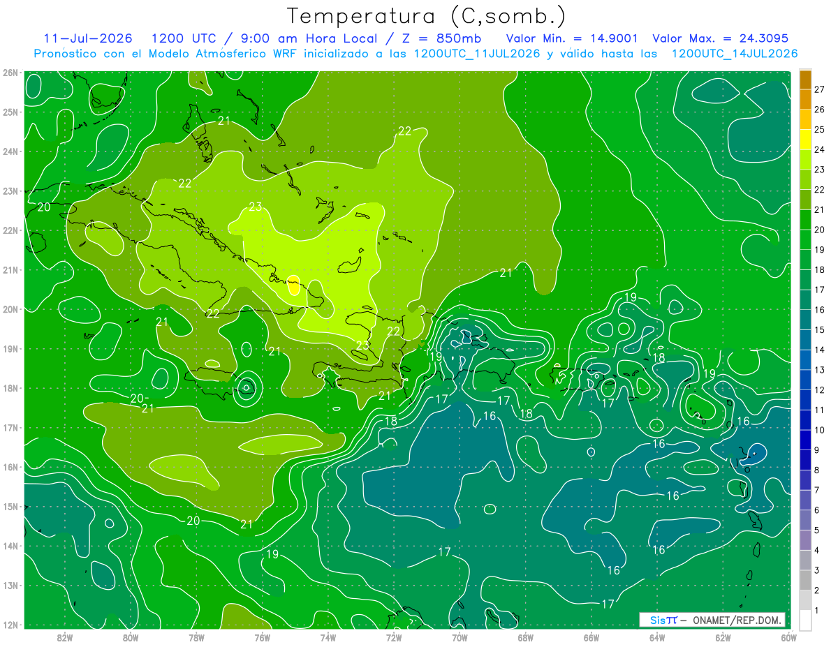The image size is (838, 647).
Task: Click the longitude label "80W"
Action: pyautogui.click(x=131, y=637)
